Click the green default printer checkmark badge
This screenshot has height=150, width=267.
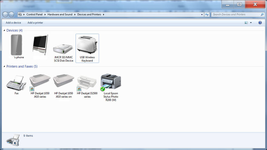(x=103, y=89)
